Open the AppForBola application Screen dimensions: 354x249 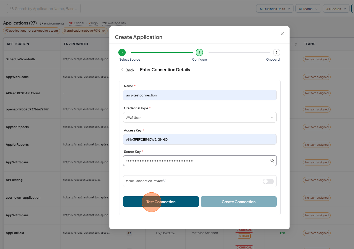15,233
